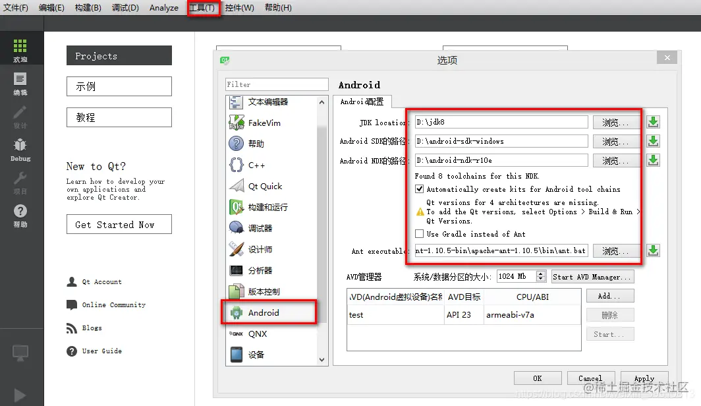Viewport: 701px width, 406px height.
Task: Click the Android SDK path field
Action: point(501,141)
